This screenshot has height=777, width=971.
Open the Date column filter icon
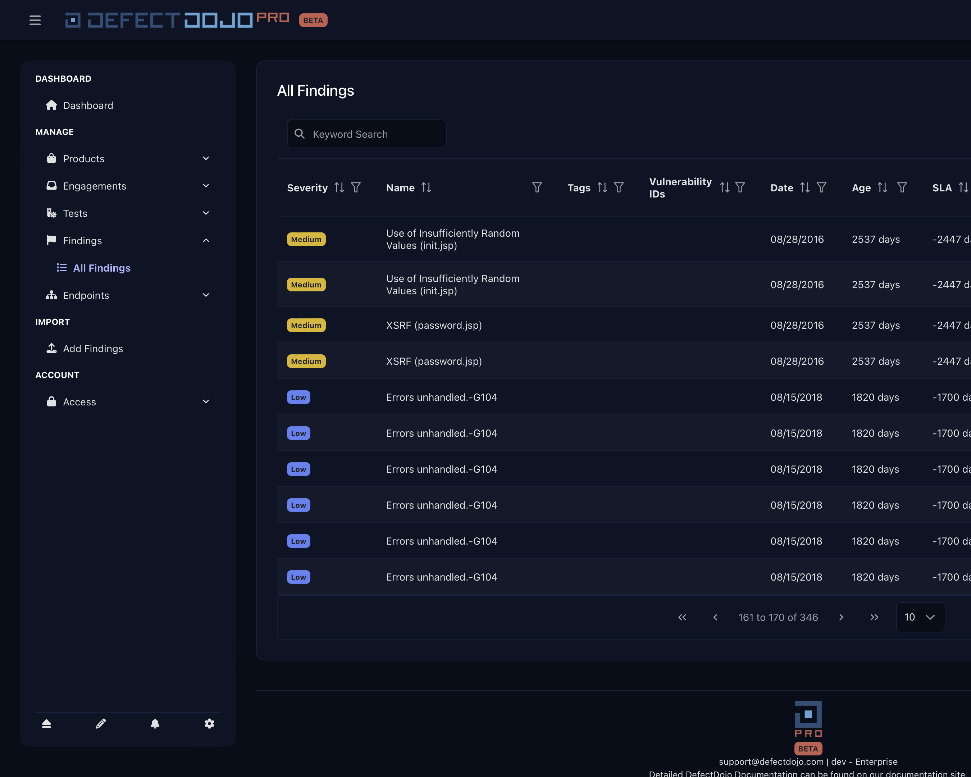click(821, 187)
